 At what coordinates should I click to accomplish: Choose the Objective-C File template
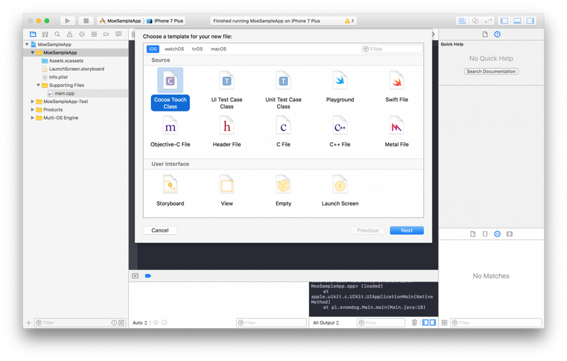point(170,131)
